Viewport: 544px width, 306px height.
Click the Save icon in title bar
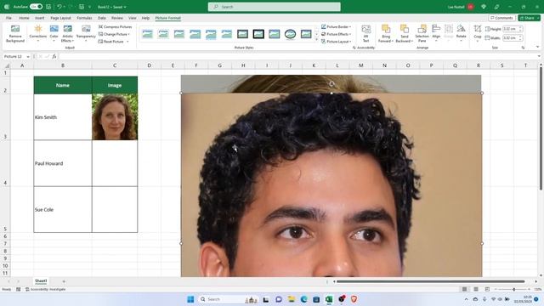tap(48, 7)
